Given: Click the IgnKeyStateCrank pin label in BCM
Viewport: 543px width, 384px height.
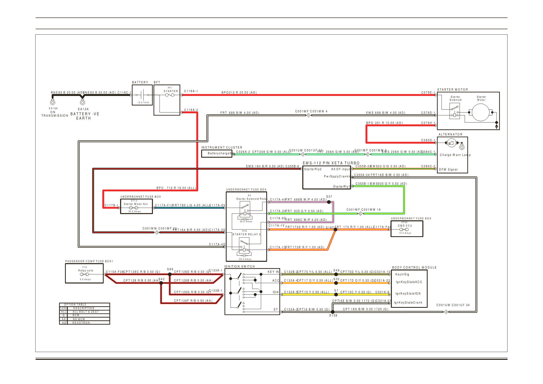Looking at the screenshot, I should point(408,303).
